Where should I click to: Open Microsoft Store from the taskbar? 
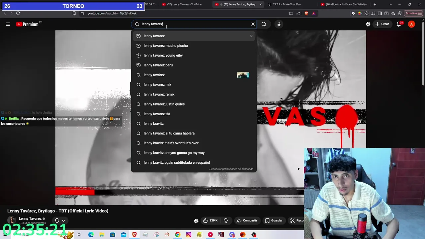point(113,235)
